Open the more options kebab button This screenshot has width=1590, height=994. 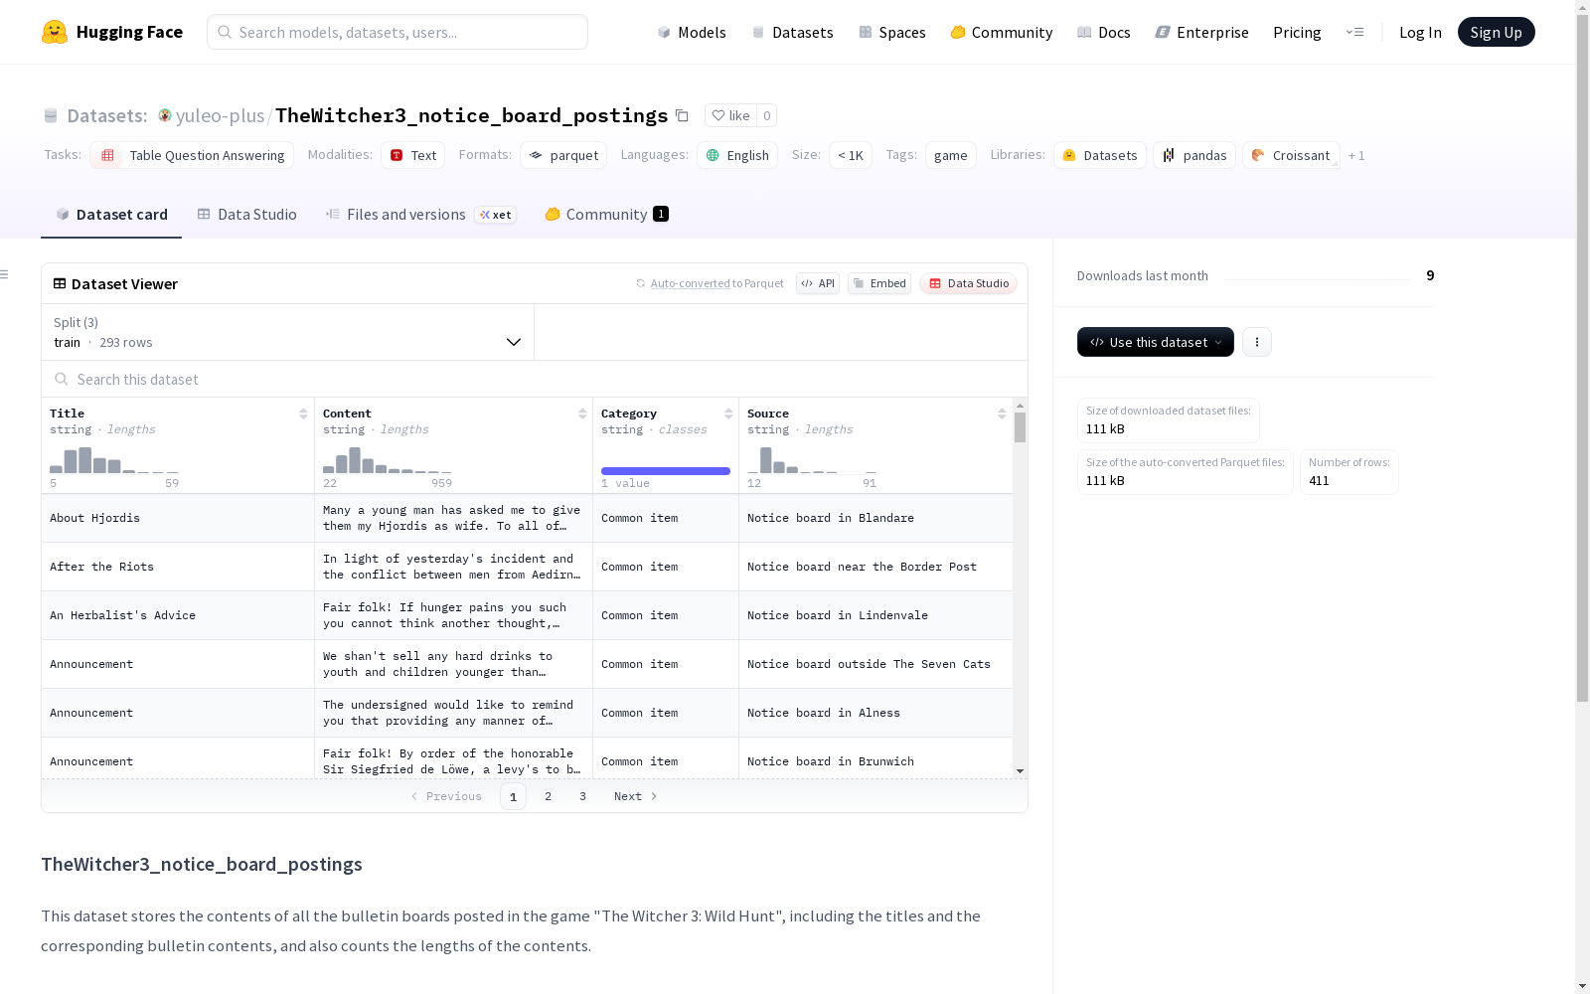(x=1257, y=342)
